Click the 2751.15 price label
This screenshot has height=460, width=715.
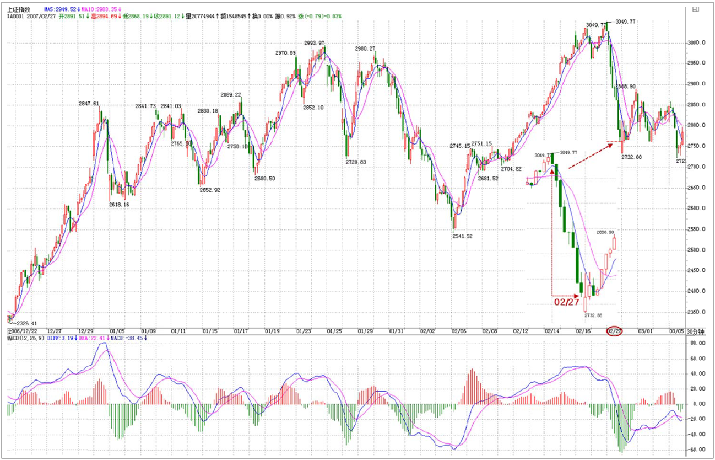481,143
